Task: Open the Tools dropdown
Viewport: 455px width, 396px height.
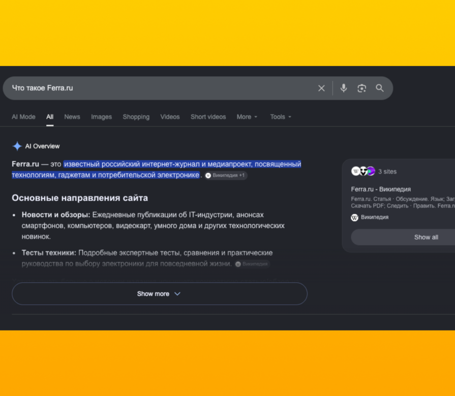Action: (x=281, y=117)
